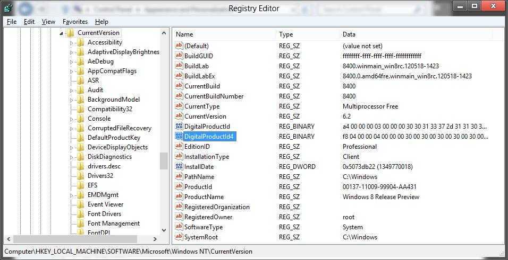Screen dimensions: 508x260
Task: Click the DigitalProductId4 binary value icon
Action: (179, 136)
